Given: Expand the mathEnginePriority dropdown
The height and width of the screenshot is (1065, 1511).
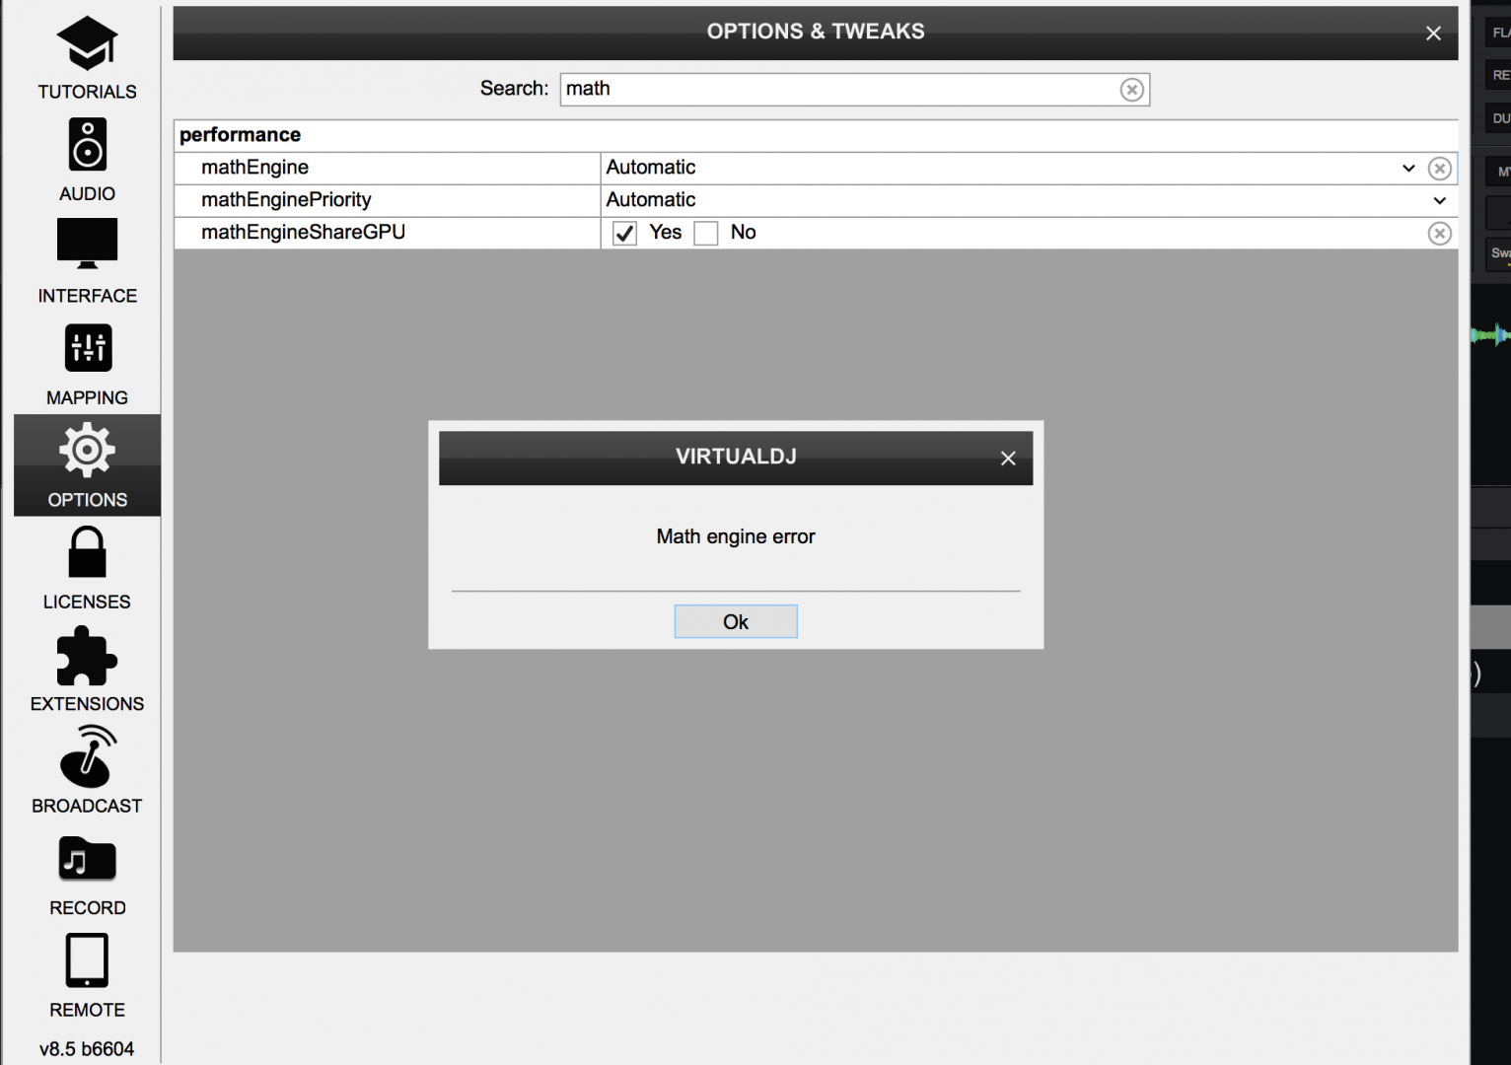Looking at the screenshot, I should (1439, 200).
